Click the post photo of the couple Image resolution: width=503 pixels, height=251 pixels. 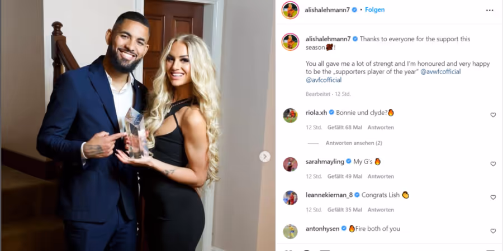point(138,126)
